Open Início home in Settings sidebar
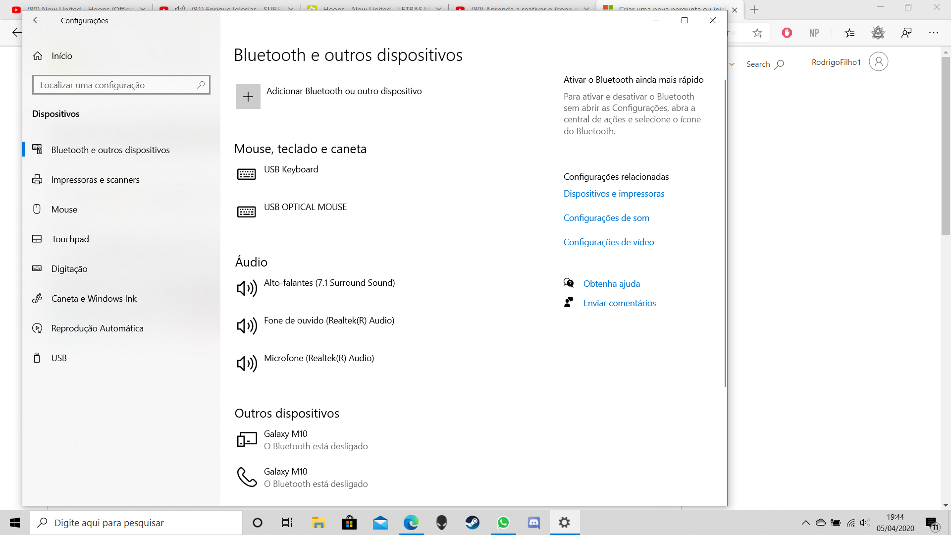This screenshot has width=951, height=535. click(x=61, y=56)
